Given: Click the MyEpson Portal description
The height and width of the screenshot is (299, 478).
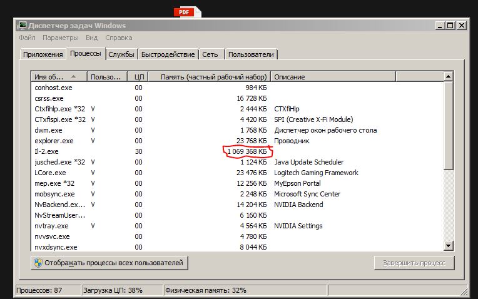Looking at the screenshot, I should [297, 183].
